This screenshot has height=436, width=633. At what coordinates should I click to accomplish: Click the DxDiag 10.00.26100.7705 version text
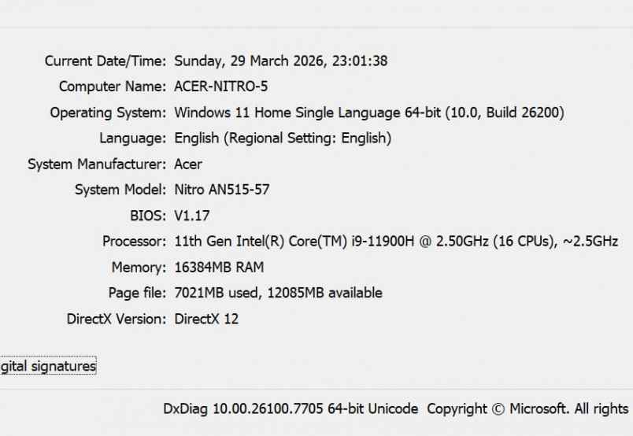(x=291, y=409)
